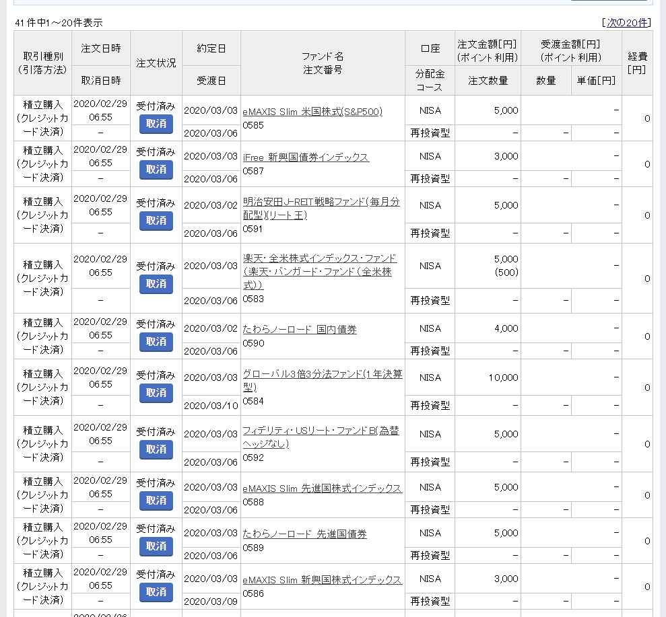The image size is (666, 617).
Task: Open たわらノーロード 国内債券 fund link
Action: tap(300, 329)
